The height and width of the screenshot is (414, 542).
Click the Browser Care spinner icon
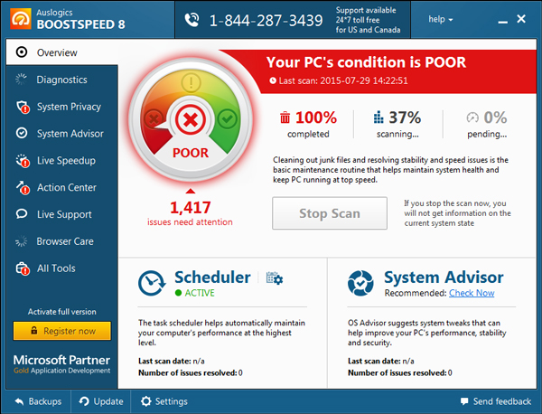click(22, 241)
